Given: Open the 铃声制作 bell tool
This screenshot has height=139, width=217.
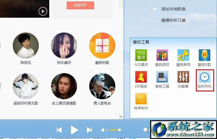Looking at the screenshot, I should [x=141, y=99].
